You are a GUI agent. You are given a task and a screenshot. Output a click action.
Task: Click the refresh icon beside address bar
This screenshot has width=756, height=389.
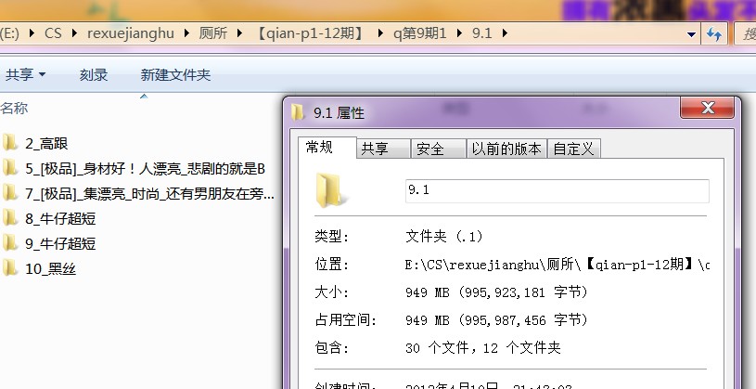714,33
